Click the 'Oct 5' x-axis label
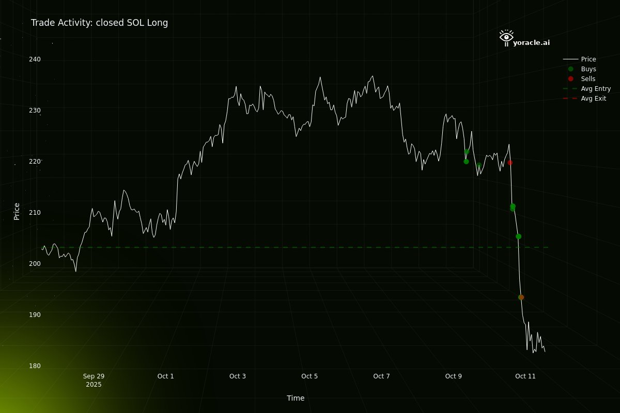This screenshot has height=413, width=620. (309, 376)
